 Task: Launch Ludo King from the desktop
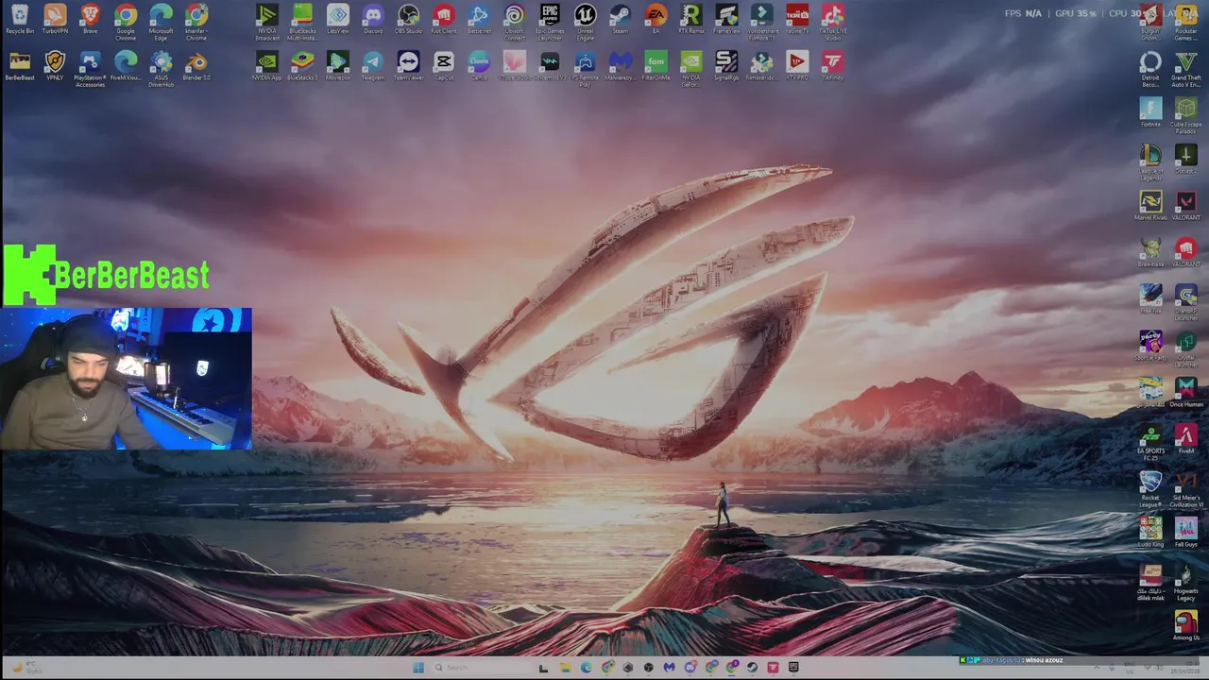pos(1150,533)
